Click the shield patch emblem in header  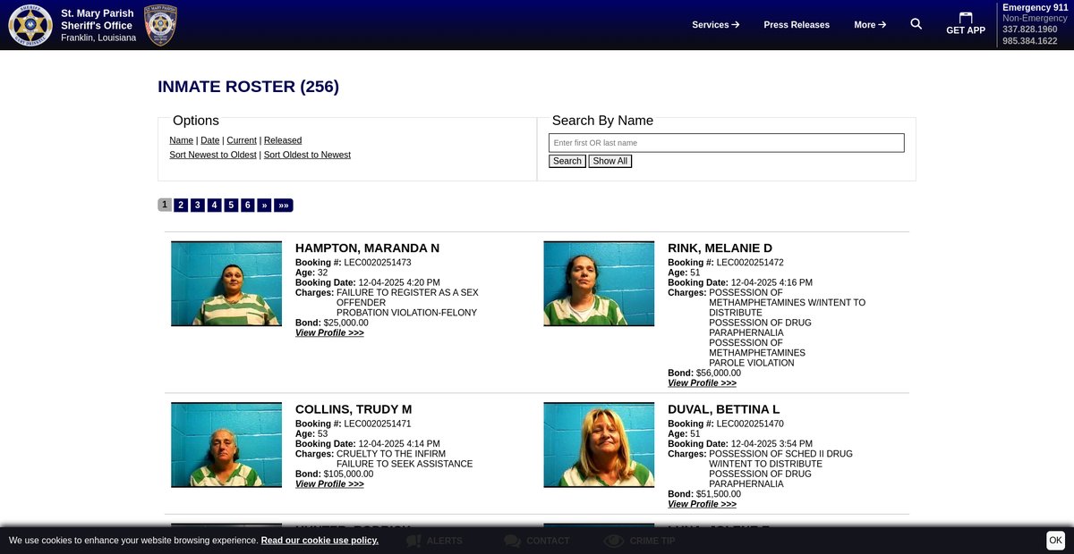160,25
